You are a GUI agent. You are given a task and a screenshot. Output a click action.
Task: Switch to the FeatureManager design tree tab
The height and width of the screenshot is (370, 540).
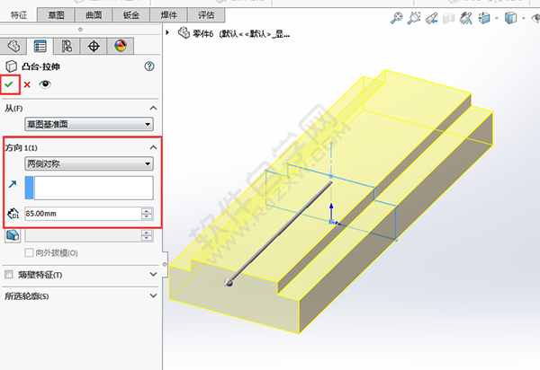click(13, 46)
